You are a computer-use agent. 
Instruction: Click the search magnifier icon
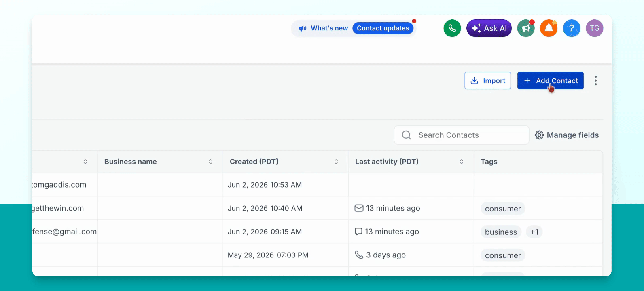[407, 135]
